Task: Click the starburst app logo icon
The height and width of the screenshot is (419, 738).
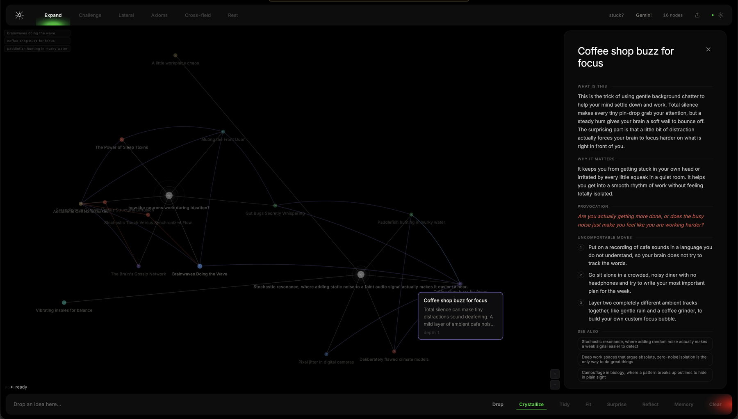Action: [x=19, y=15]
